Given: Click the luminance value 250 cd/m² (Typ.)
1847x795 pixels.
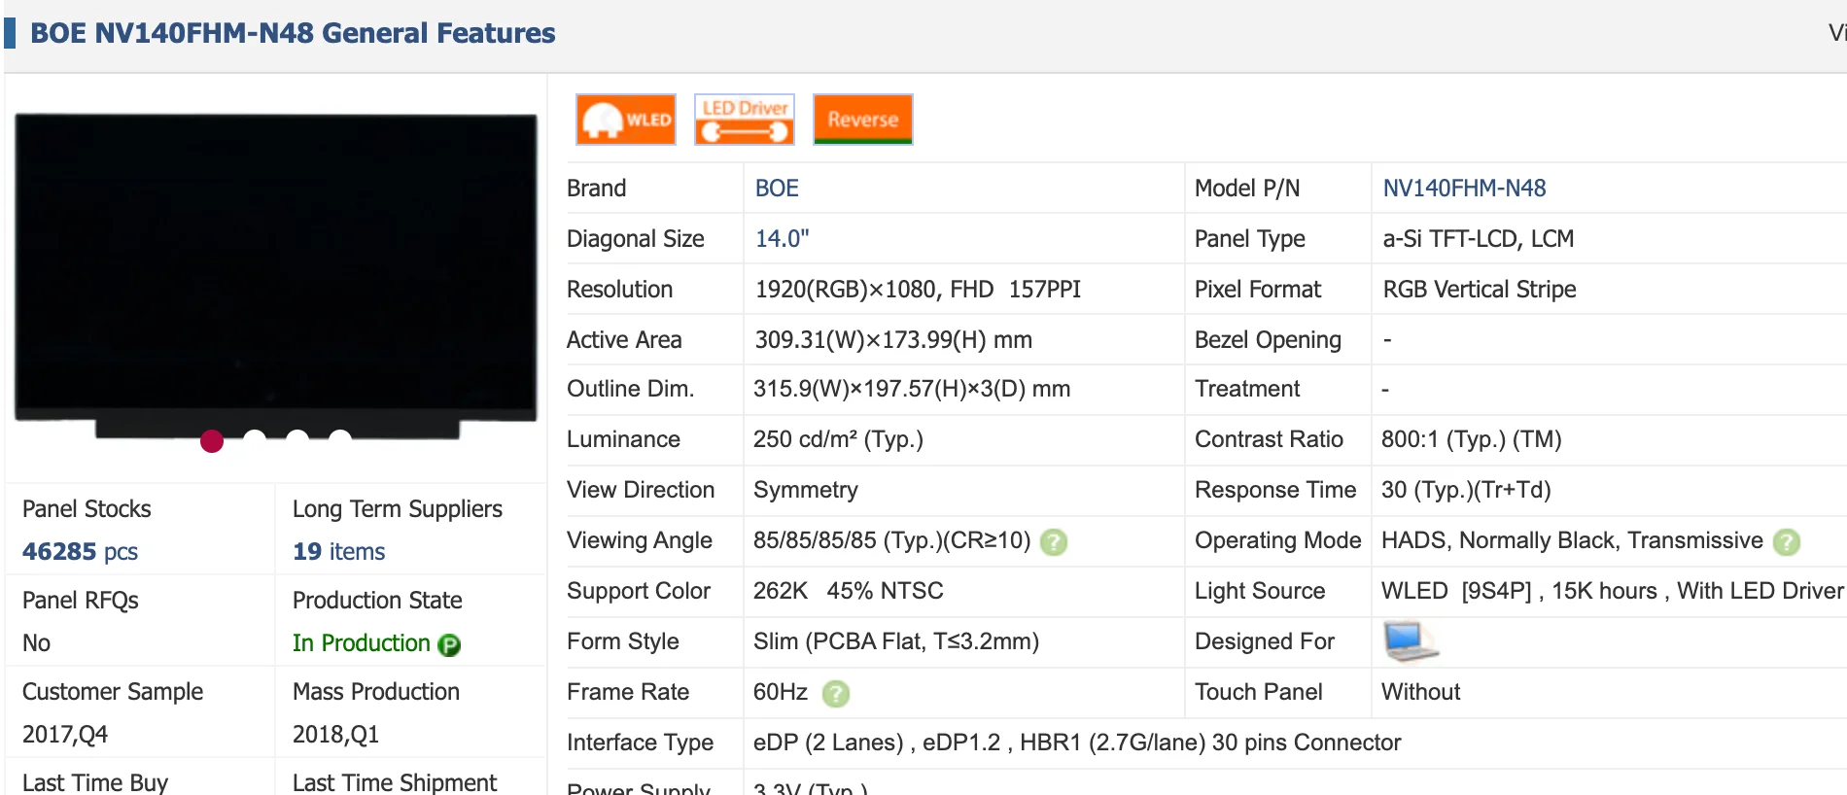Looking at the screenshot, I should (x=838, y=439).
